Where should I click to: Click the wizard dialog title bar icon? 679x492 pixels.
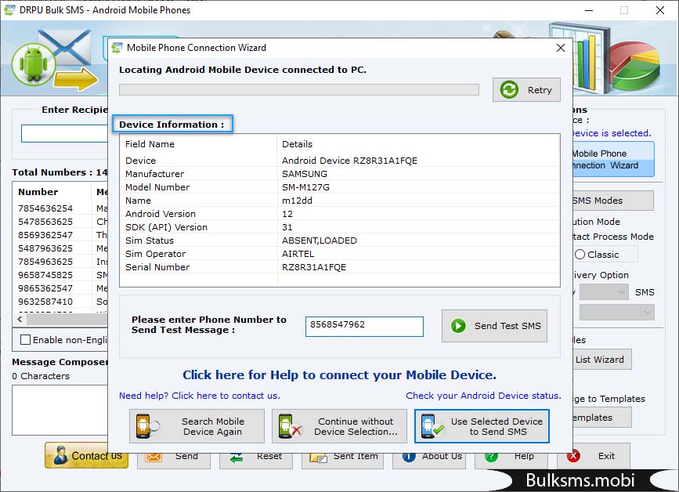pos(117,48)
